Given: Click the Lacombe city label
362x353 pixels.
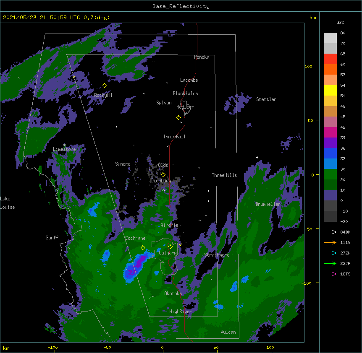Looking at the screenshot, I should [x=189, y=80].
